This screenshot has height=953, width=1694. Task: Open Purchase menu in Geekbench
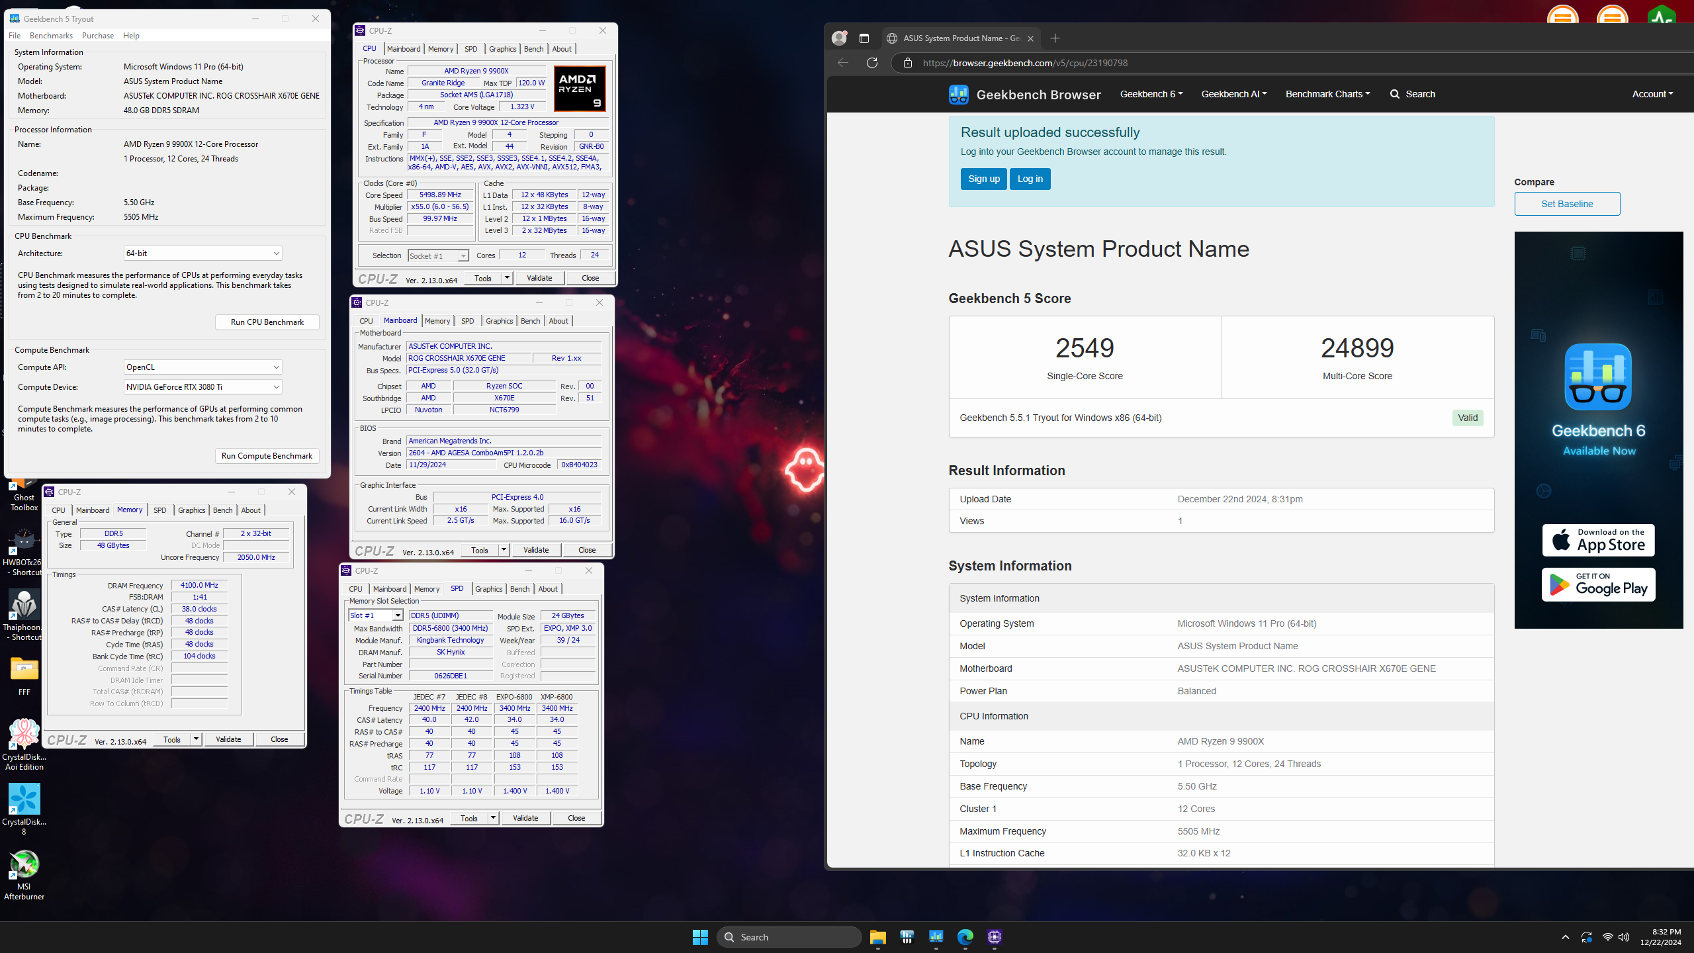tap(98, 36)
